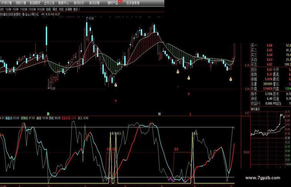The image size is (291, 187).
Task: Click the 5.85 low price label
Action: tap(53, 88)
